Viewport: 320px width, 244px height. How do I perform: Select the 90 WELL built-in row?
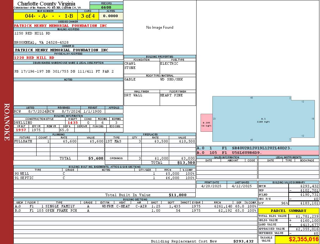point(104,174)
